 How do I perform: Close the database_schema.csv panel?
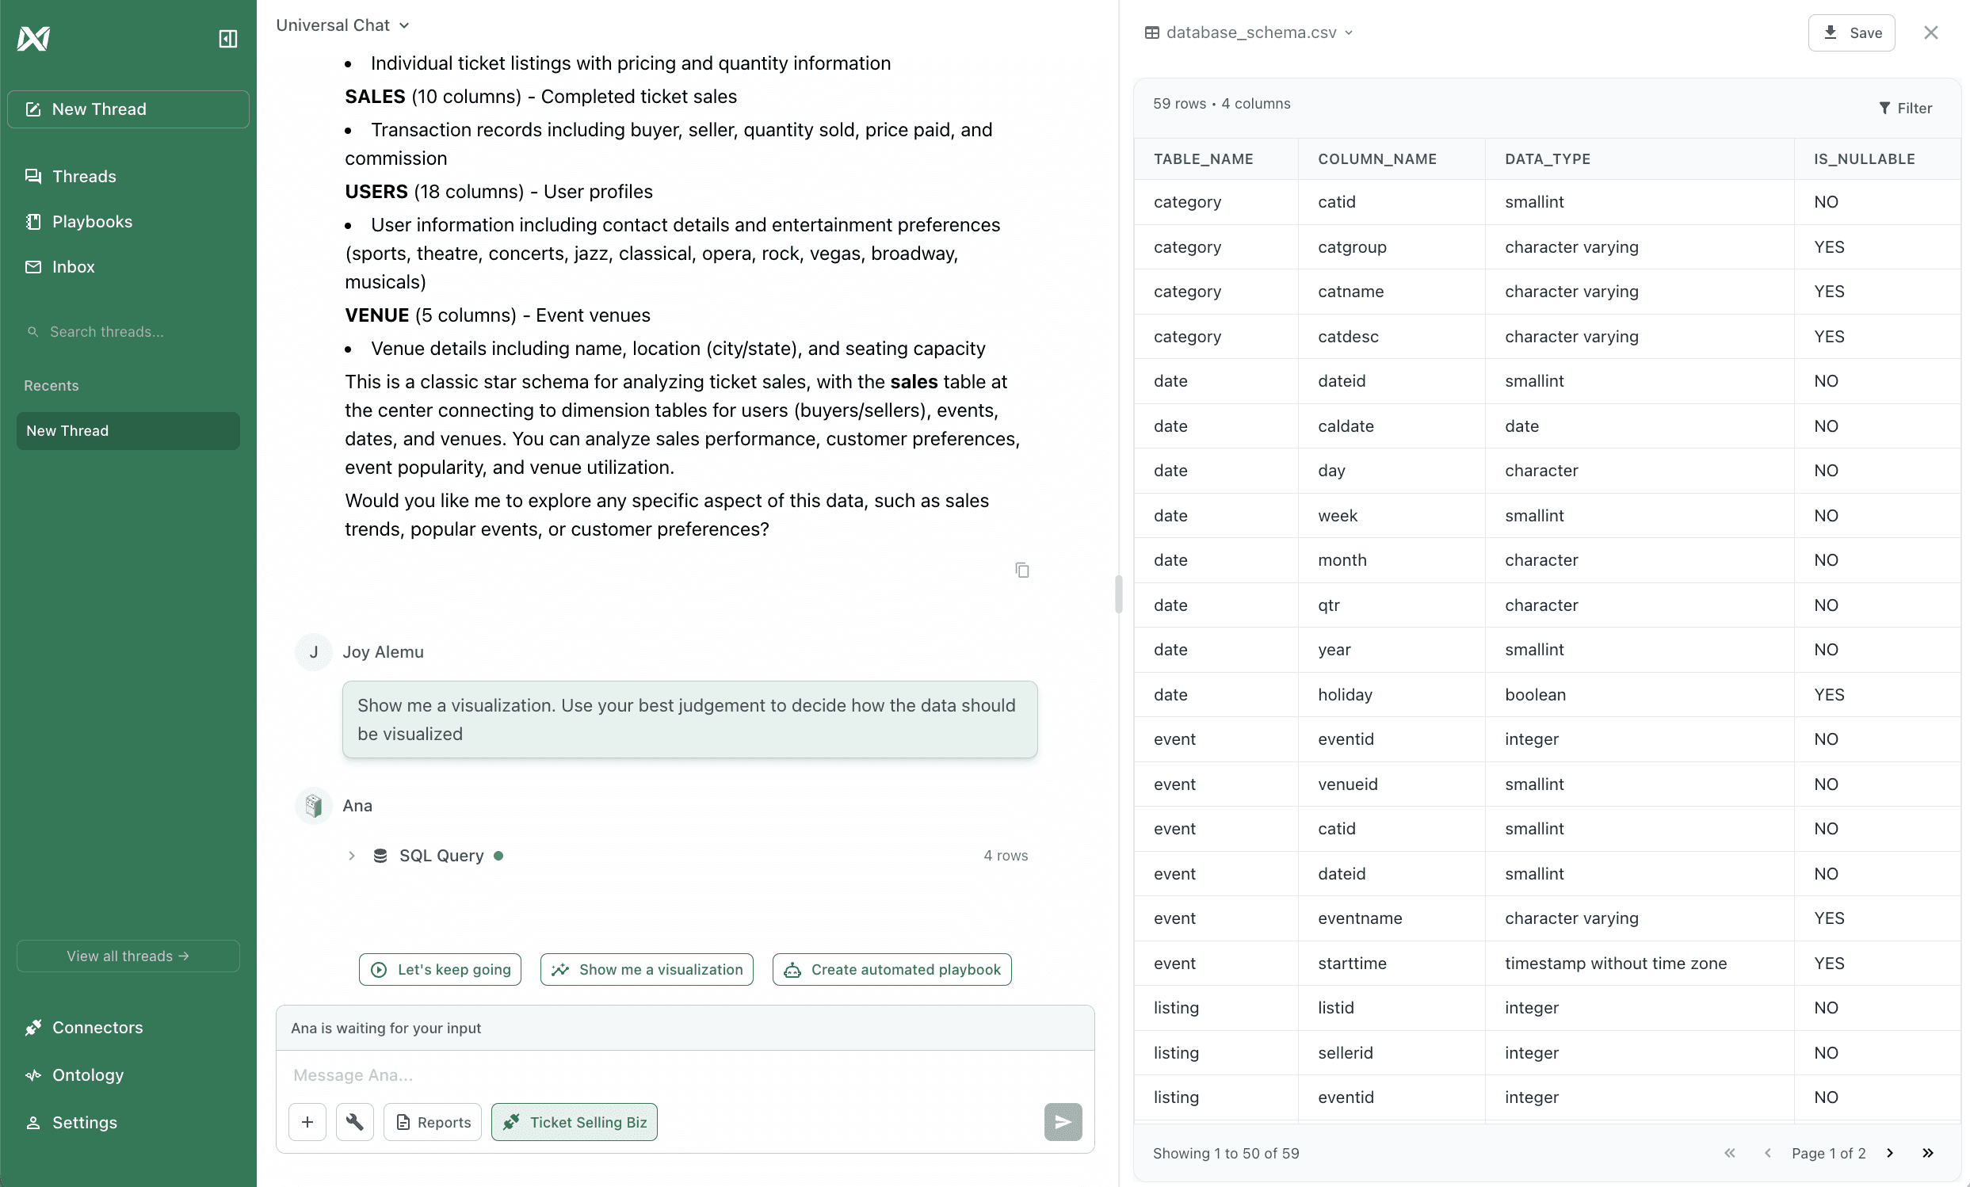pyautogui.click(x=1930, y=32)
